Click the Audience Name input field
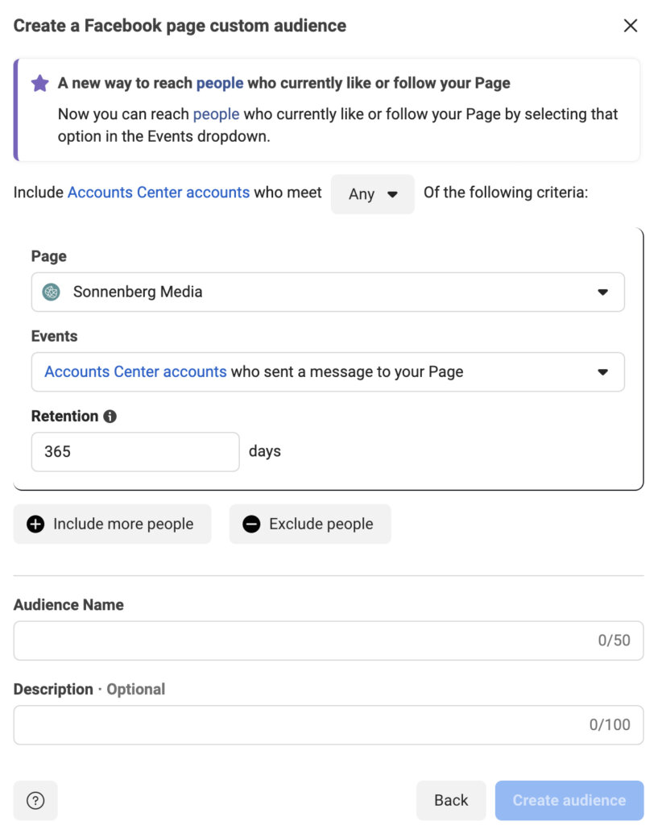This screenshot has height=825, width=654. coord(322,641)
